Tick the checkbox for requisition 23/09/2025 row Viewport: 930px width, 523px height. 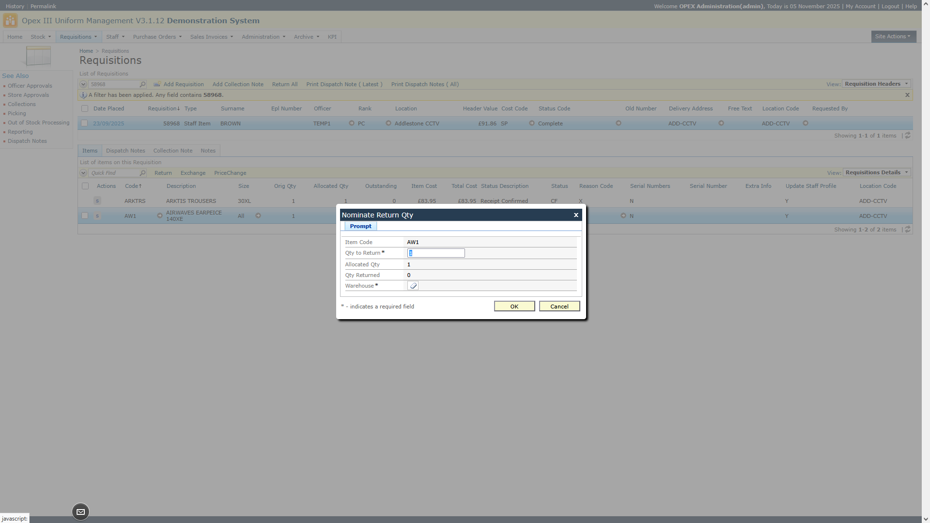85,123
